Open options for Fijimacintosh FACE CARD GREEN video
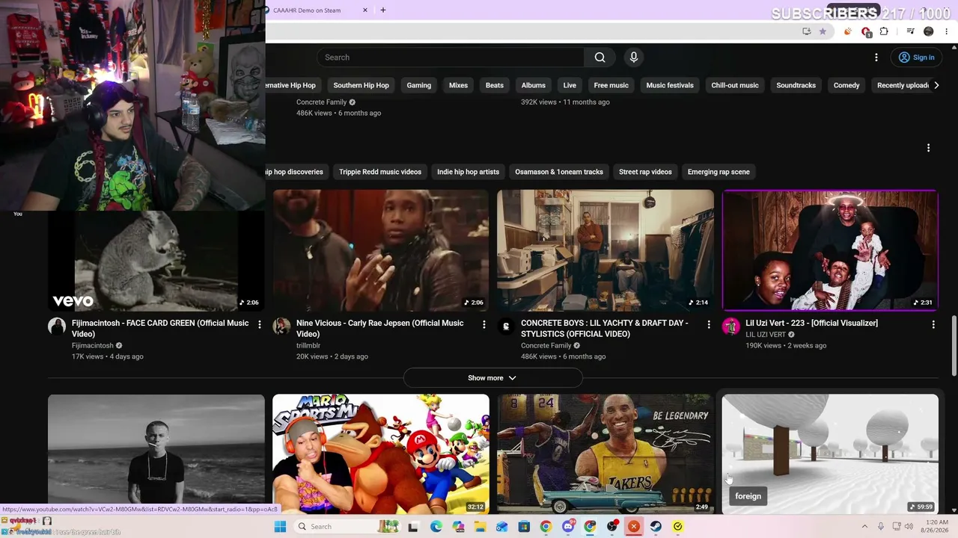 260,324
